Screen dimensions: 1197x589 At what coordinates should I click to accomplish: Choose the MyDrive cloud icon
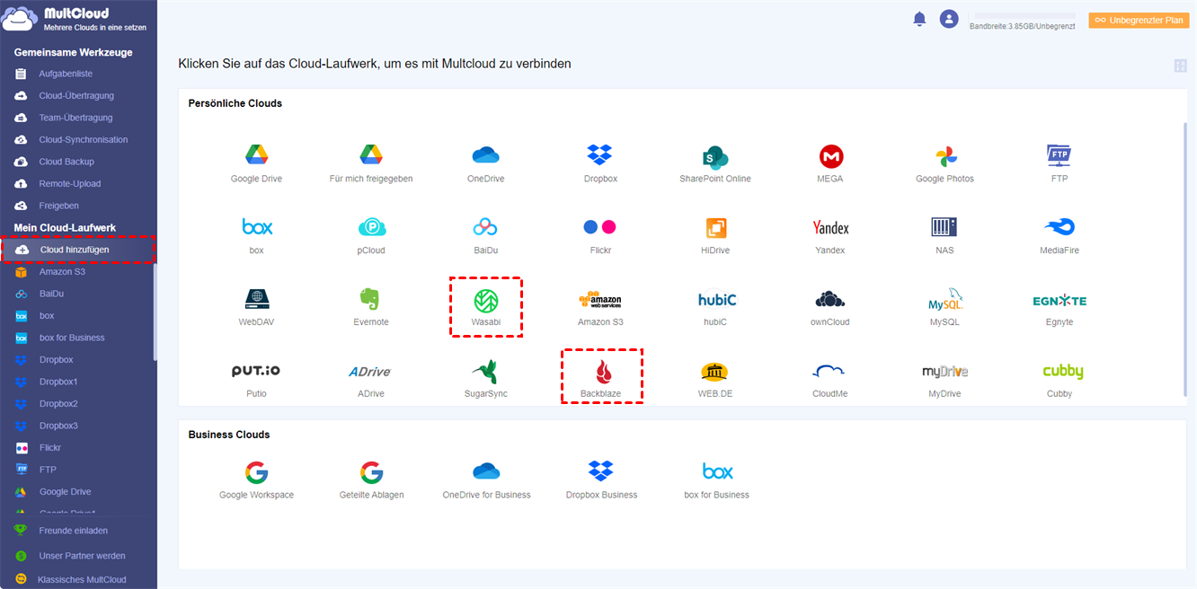click(944, 371)
